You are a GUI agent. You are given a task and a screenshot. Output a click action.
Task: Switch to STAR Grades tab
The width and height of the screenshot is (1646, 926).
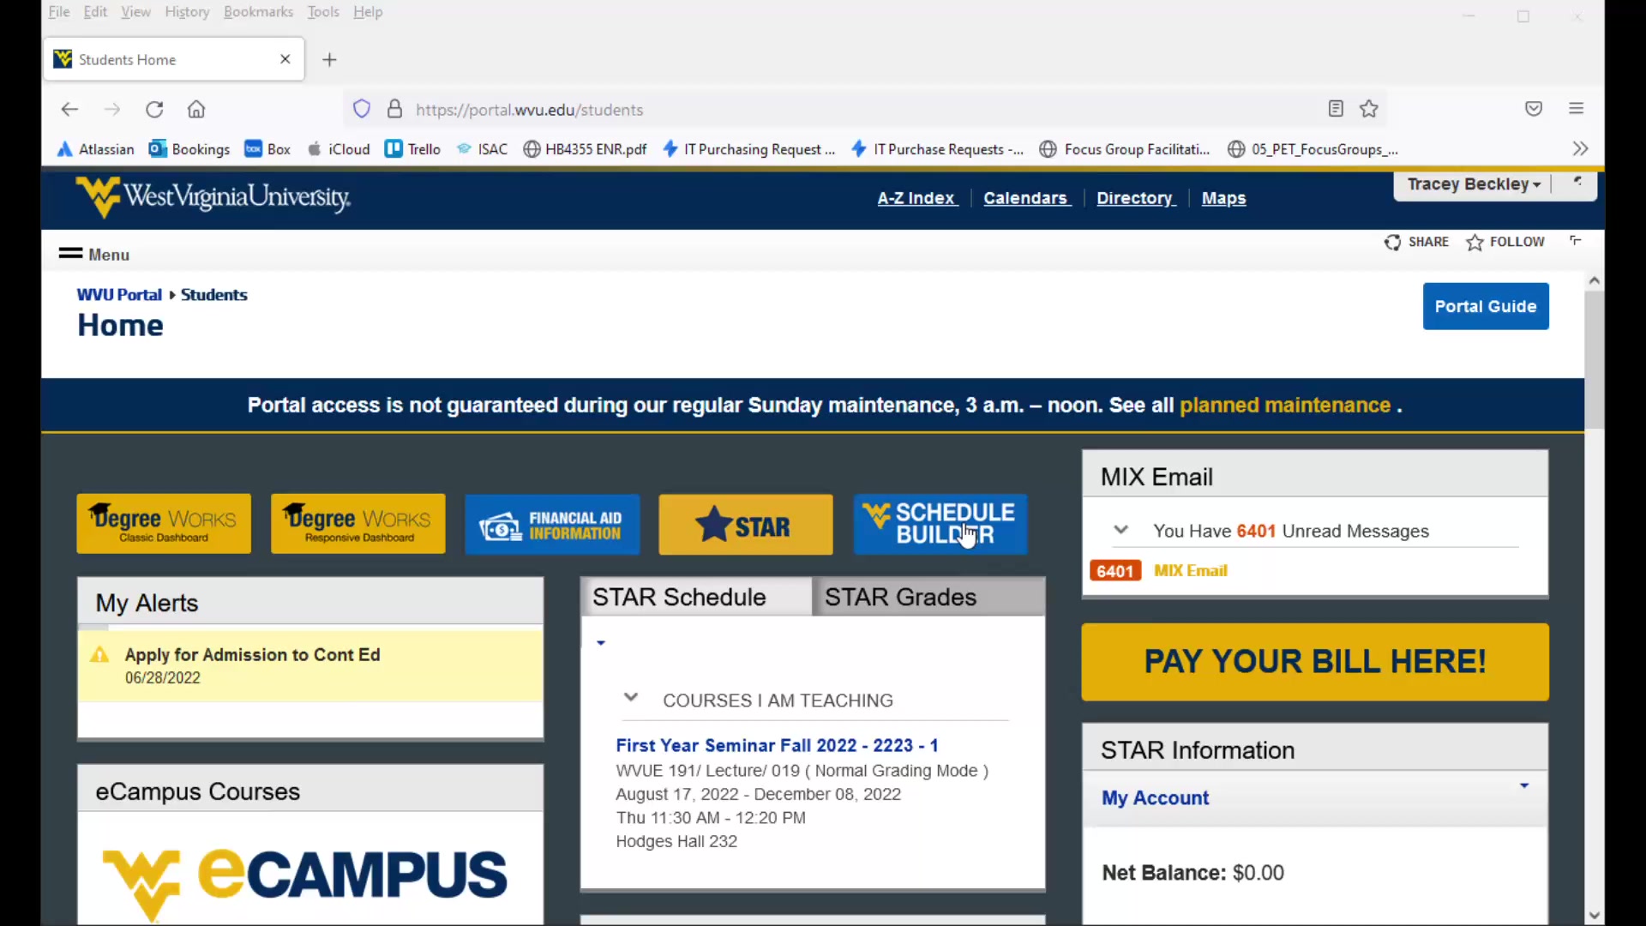[x=901, y=597]
